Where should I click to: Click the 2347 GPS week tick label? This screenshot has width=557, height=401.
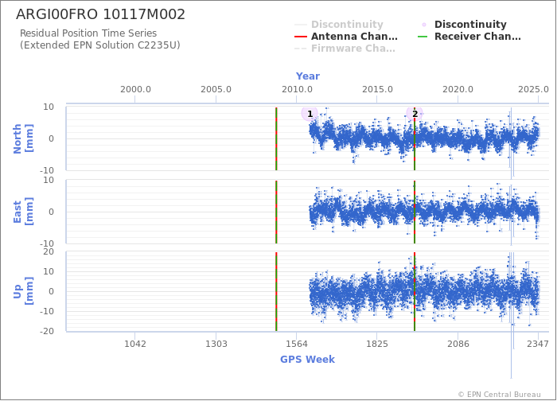[538, 344]
